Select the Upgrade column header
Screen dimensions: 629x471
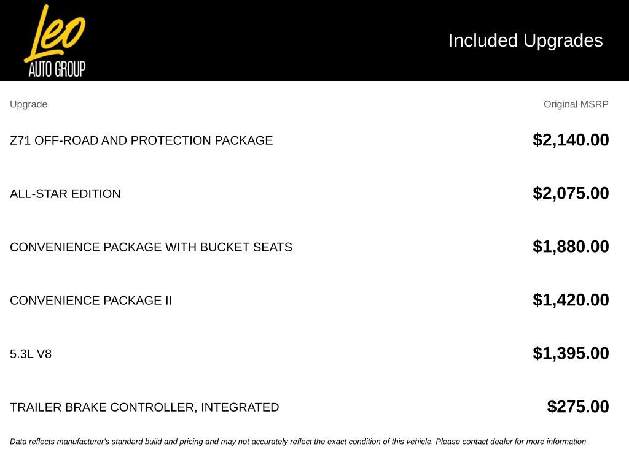click(x=28, y=104)
